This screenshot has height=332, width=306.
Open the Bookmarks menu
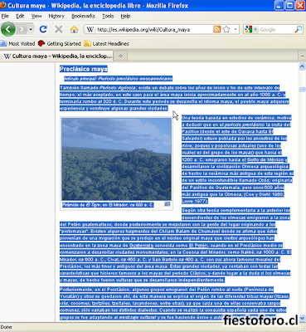83,17
